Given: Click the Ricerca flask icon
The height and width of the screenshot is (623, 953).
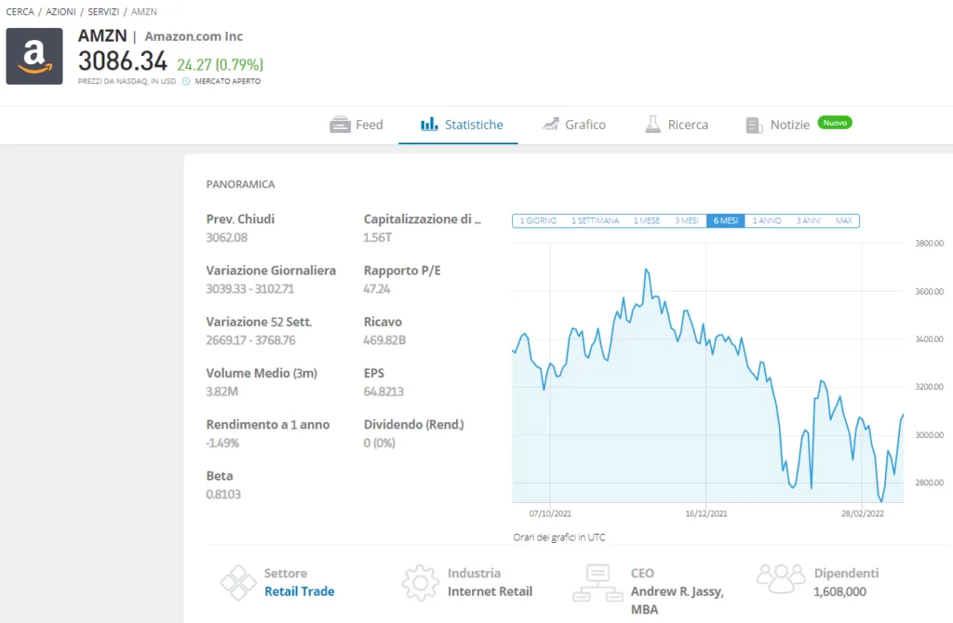Looking at the screenshot, I should pyautogui.click(x=652, y=125).
